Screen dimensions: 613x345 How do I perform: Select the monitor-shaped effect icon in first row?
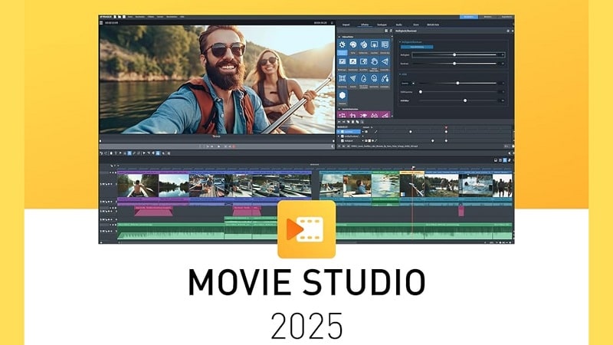[x=374, y=44]
